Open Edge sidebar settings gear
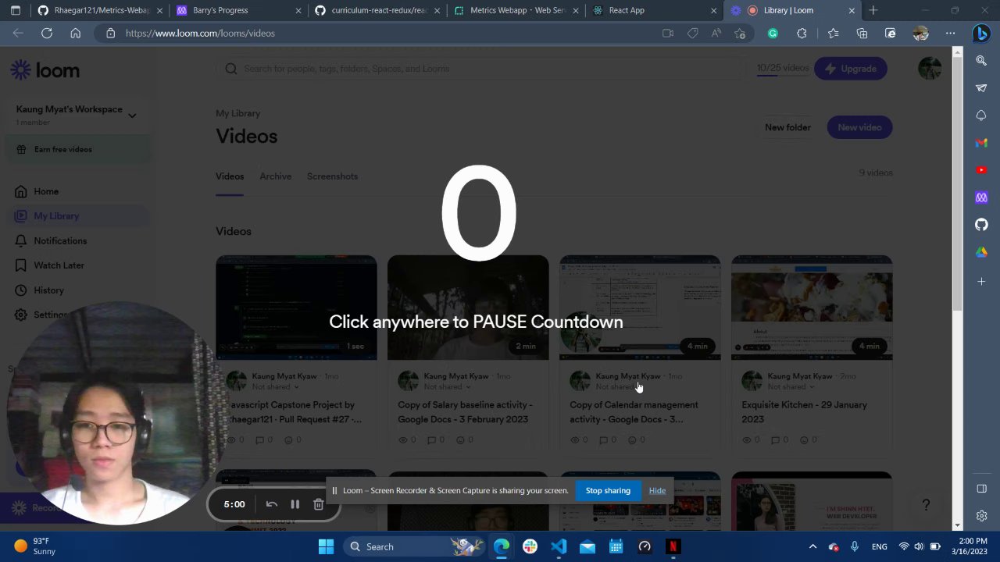Screen dimensions: 1000x562 click(981, 516)
